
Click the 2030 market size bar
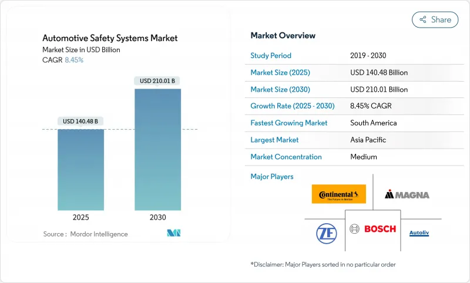coord(157,149)
